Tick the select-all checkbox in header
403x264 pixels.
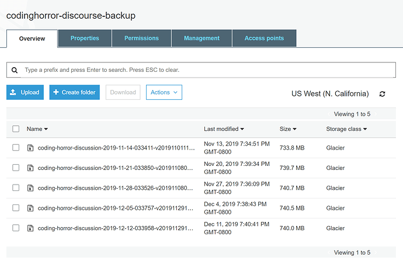click(16, 128)
